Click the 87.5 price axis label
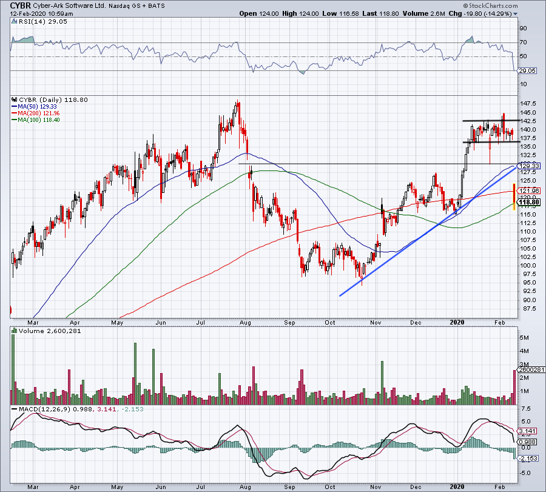 coord(528,309)
